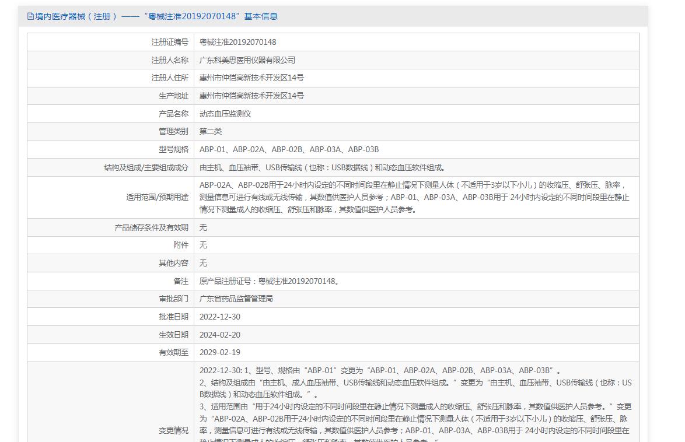685x442 pixels.
Task: Click the 结构及组成 composition description text
Action: tap(323, 167)
